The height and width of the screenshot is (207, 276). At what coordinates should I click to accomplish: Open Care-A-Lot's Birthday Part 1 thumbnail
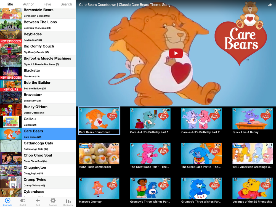150,119
